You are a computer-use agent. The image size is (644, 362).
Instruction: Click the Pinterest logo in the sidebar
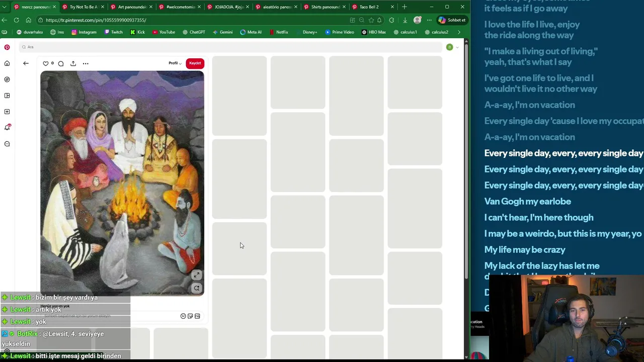(7, 47)
